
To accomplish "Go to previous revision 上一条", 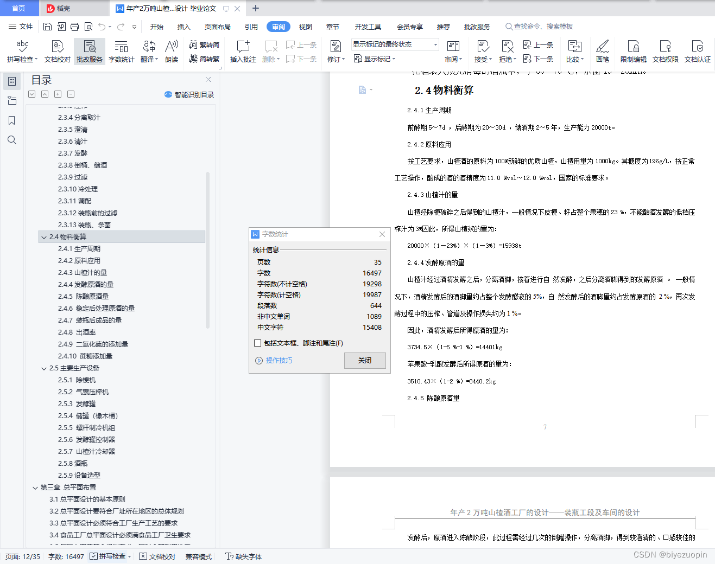I will [x=538, y=45].
